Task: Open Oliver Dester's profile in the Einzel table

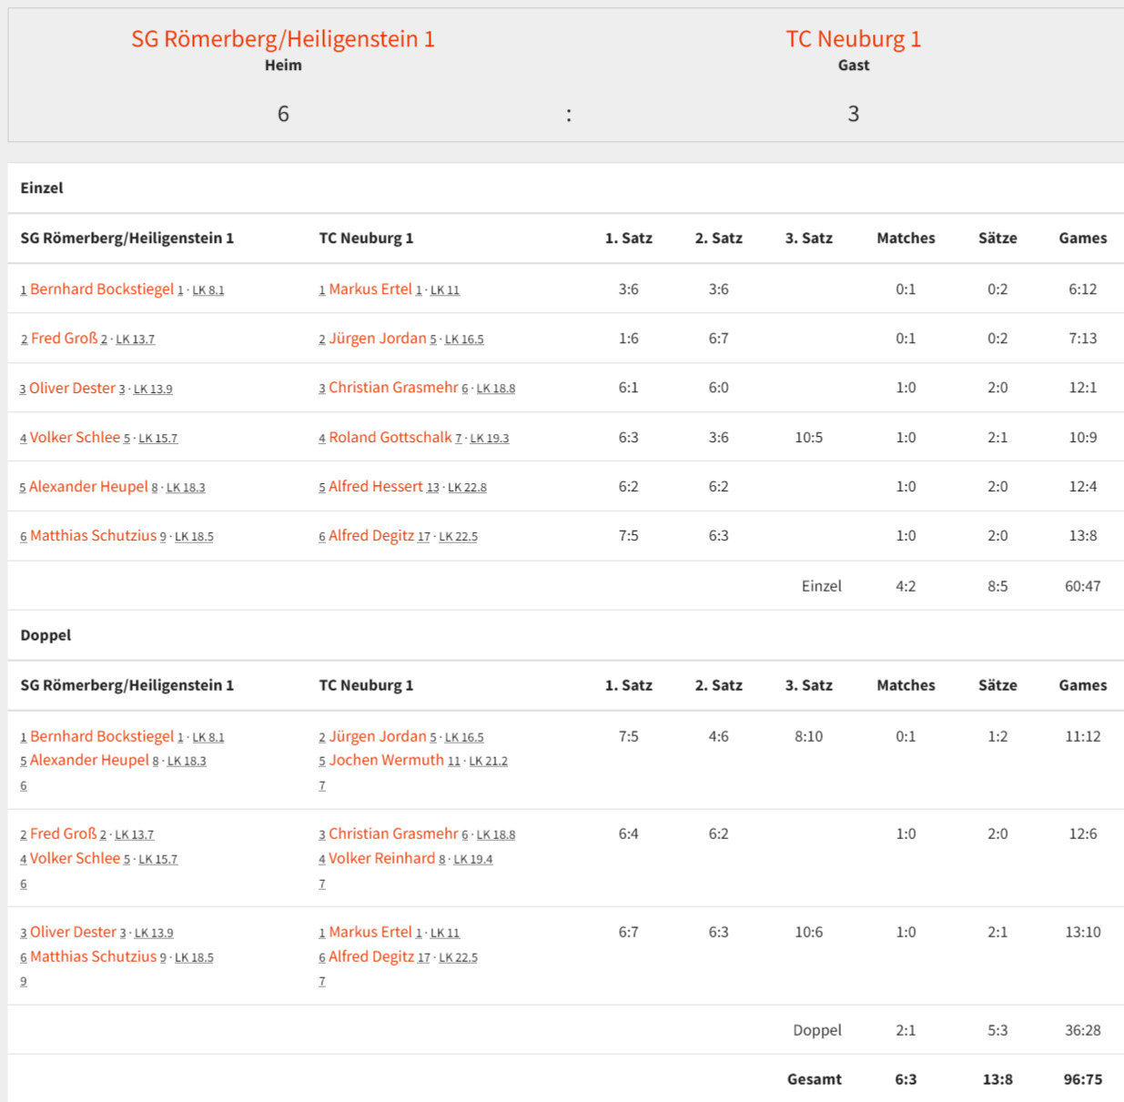Action: tap(73, 388)
